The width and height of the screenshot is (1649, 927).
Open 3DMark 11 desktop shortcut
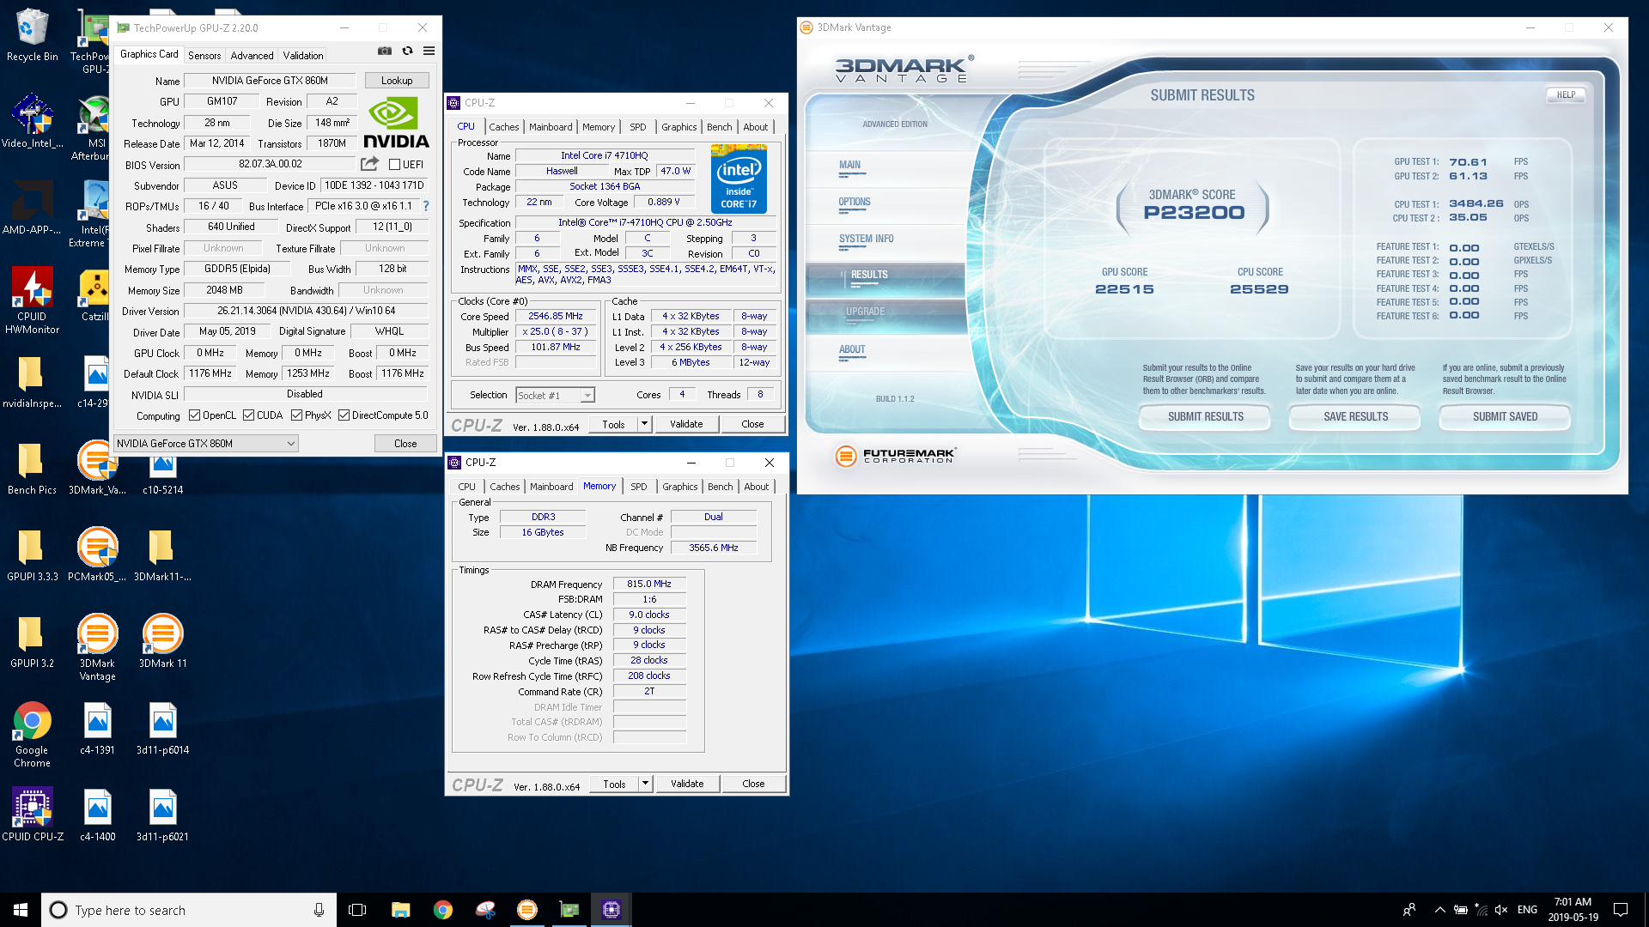[162, 640]
